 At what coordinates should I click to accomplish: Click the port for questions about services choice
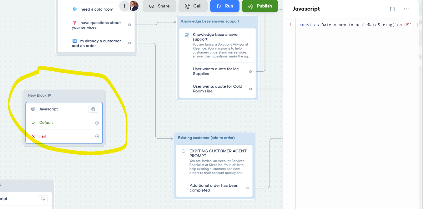click(x=129, y=25)
